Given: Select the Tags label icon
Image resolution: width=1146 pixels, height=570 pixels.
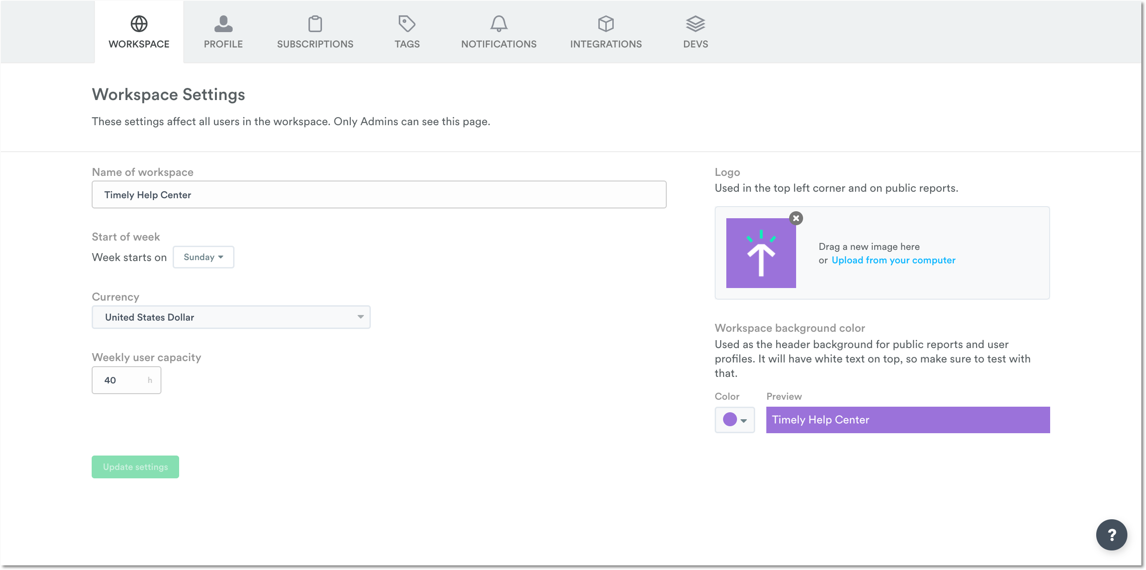Looking at the screenshot, I should pos(407,24).
